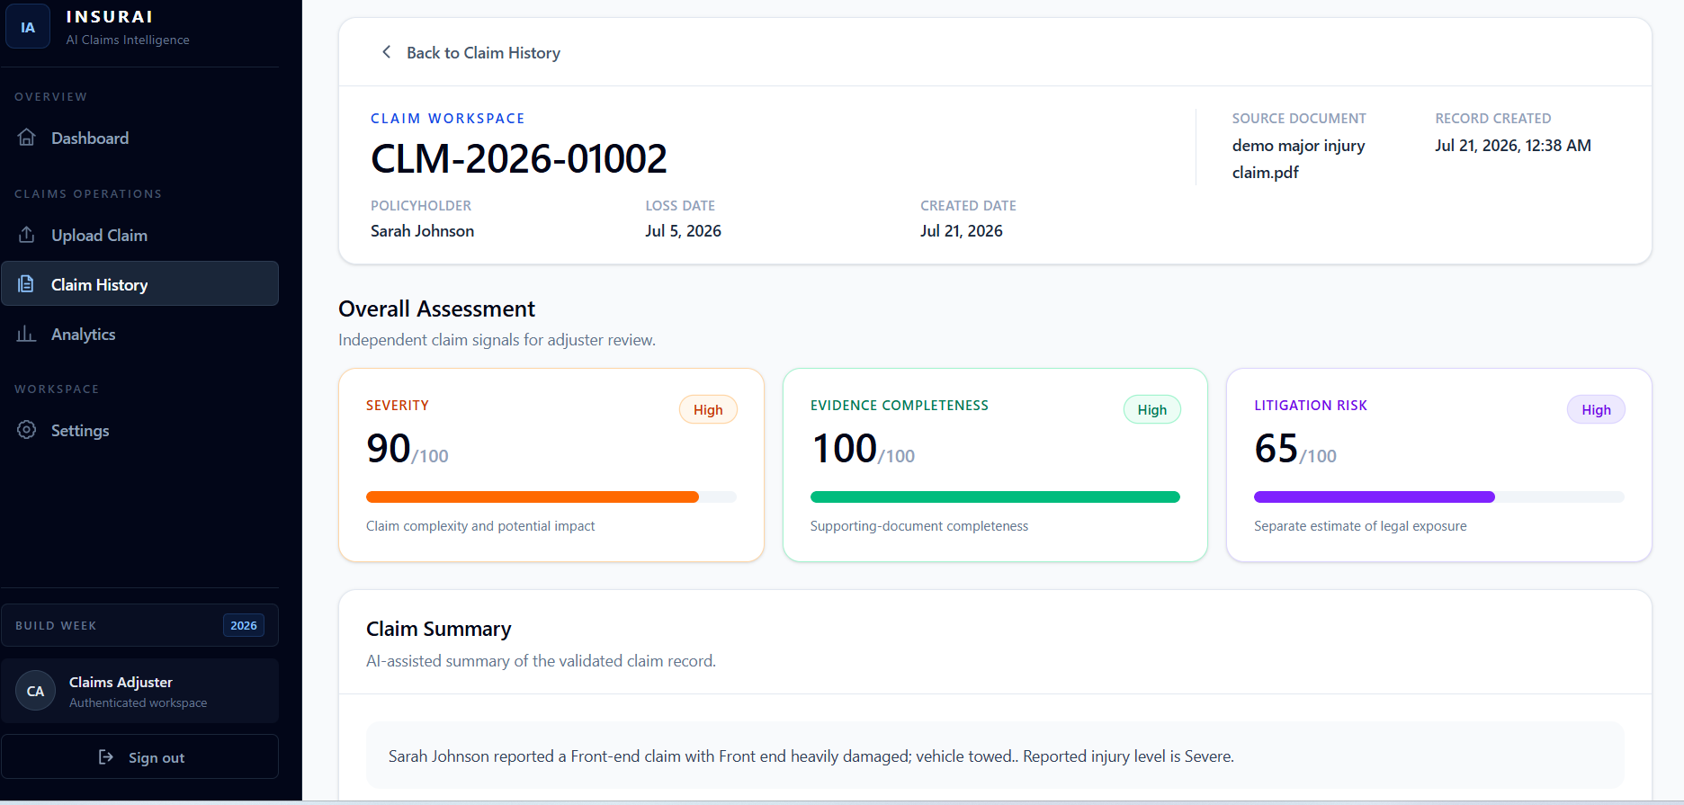
Task: Click the Upload Claim arrow icon
Action: (27, 235)
